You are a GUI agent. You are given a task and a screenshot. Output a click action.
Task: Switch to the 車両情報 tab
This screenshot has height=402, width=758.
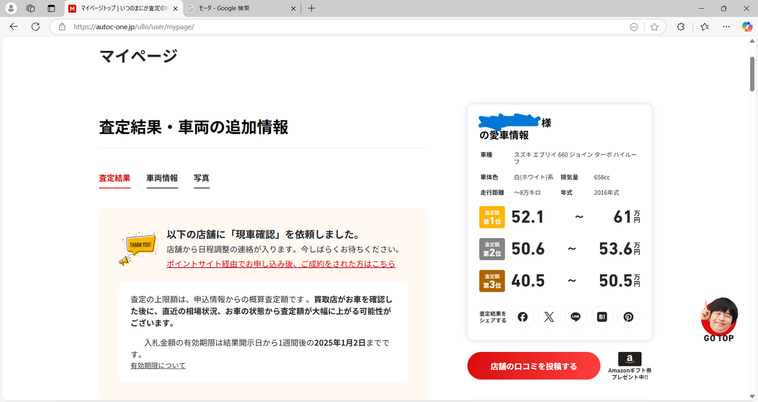tap(161, 178)
